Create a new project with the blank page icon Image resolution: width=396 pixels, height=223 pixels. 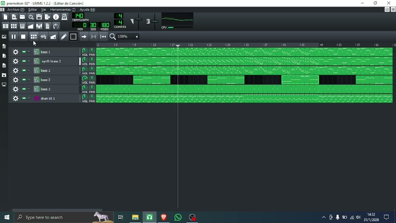pyautogui.click(x=6, y=17)
